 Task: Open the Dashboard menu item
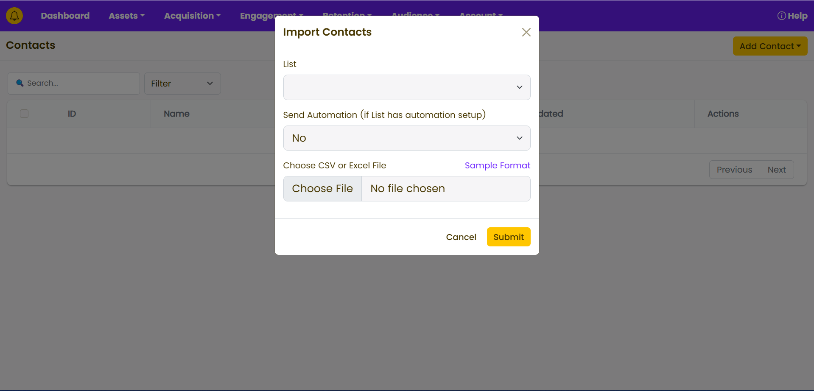pyautogui.click(x=65, y=16)
